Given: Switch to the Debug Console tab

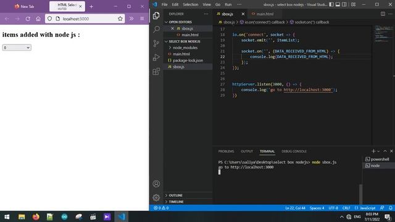Looking at the screenshot, I should [294, 151].
